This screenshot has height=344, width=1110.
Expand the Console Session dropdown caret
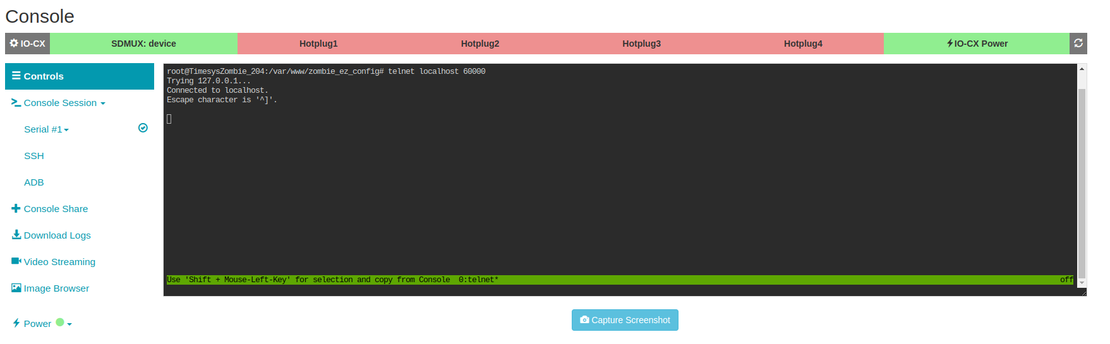(103, 104)
